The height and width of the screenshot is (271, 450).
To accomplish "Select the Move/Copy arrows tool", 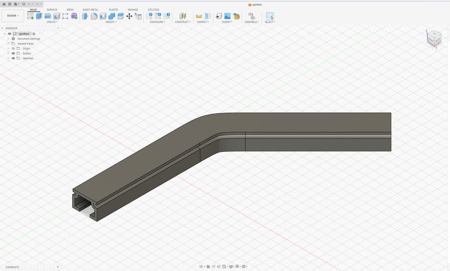I will 129,16.
